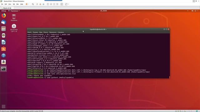Open the VMware View menu

[x=10, y=4]
